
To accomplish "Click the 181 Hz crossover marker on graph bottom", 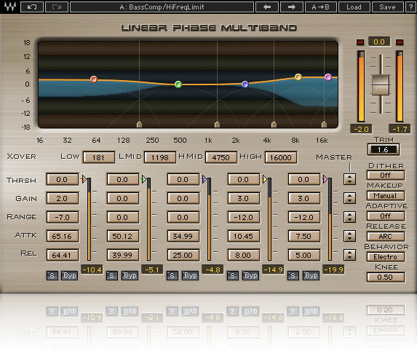I will 139,125.
